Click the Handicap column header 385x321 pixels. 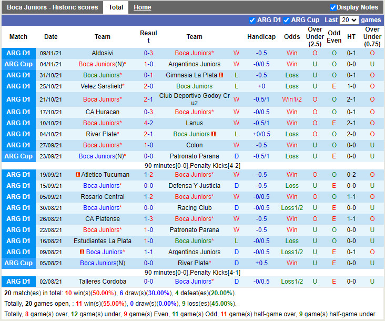[261, 37]
